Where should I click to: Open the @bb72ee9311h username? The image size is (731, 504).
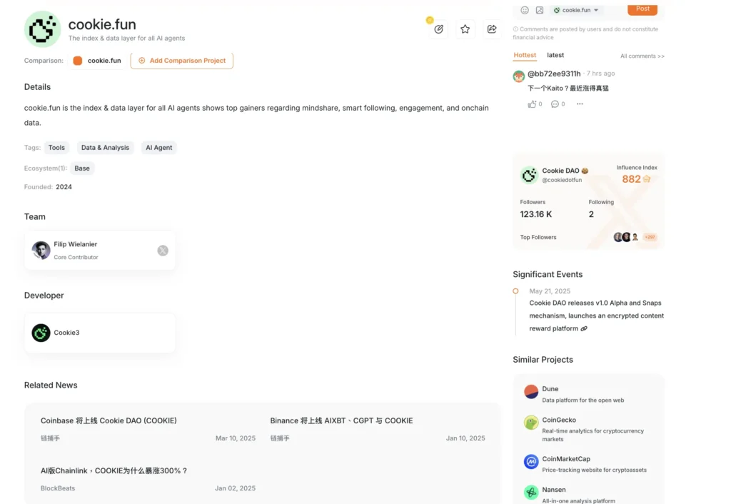pos(554,74)
